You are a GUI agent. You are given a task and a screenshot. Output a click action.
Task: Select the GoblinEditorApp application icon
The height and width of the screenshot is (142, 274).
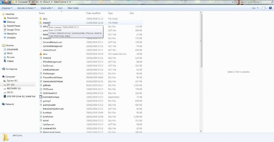pyautogui.click(x=41, y=97)
